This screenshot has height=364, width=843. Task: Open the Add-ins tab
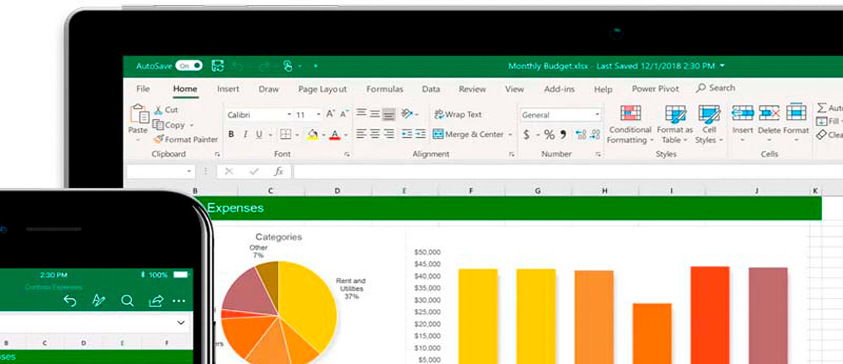click(x=559, y=89)
